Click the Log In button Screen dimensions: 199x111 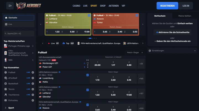[x=186, y=6]
